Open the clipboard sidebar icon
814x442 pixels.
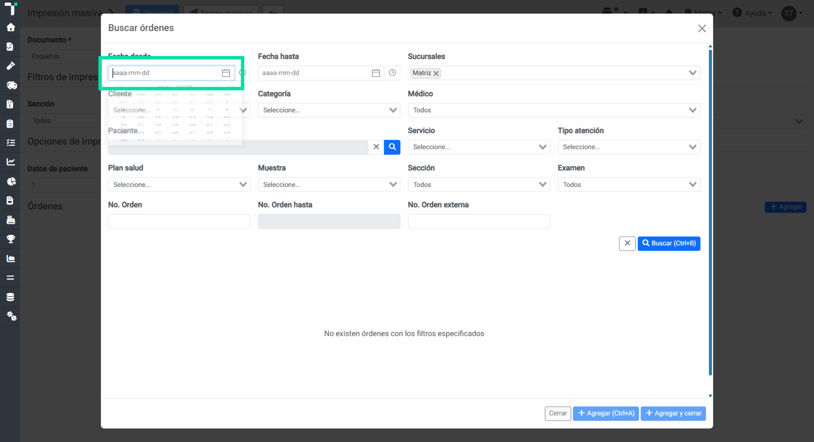click(x=10, y=123)
